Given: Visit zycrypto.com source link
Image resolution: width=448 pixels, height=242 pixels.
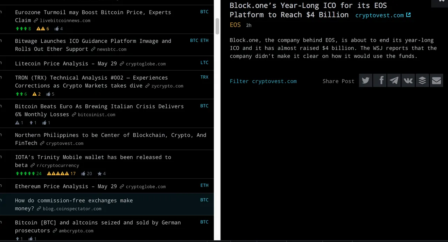Looking at the screenshot, I should [x=167, y=86].
